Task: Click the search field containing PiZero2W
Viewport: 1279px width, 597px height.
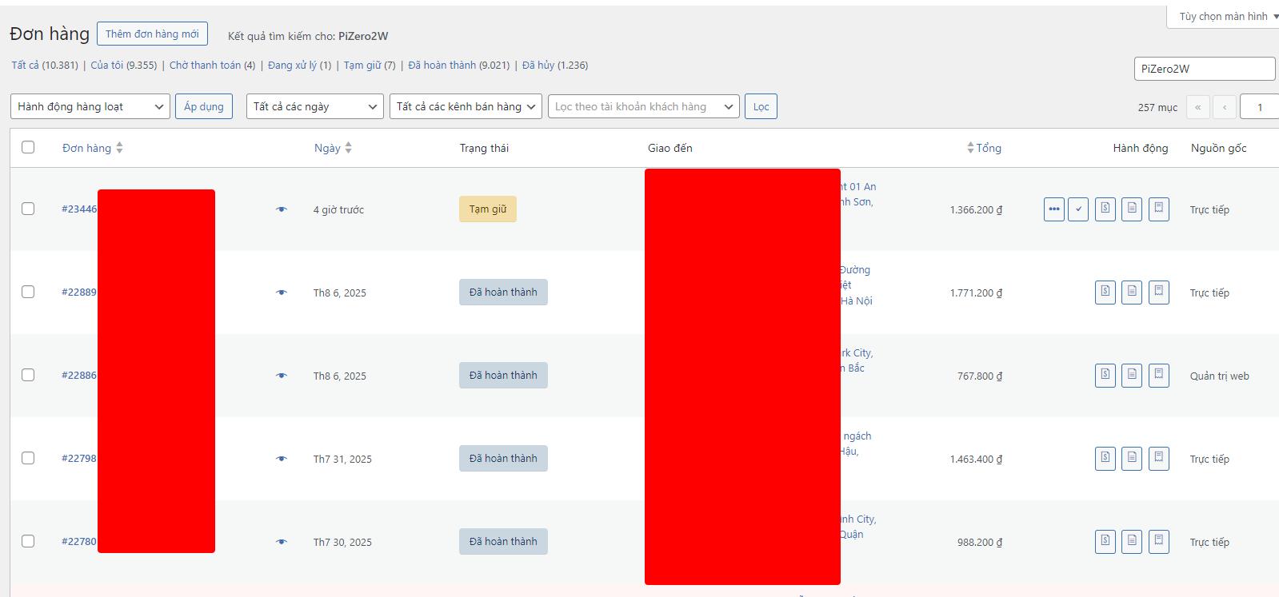Action: point(1204,69)
